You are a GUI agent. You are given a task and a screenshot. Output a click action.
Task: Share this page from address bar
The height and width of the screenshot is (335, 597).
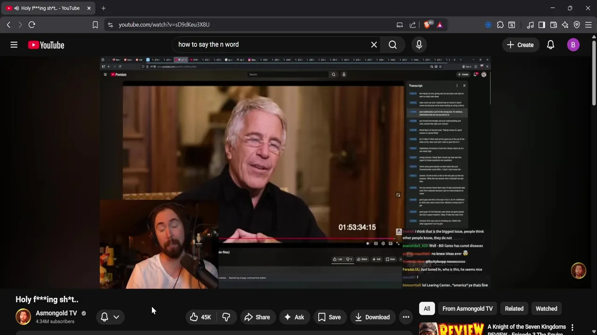413,25
